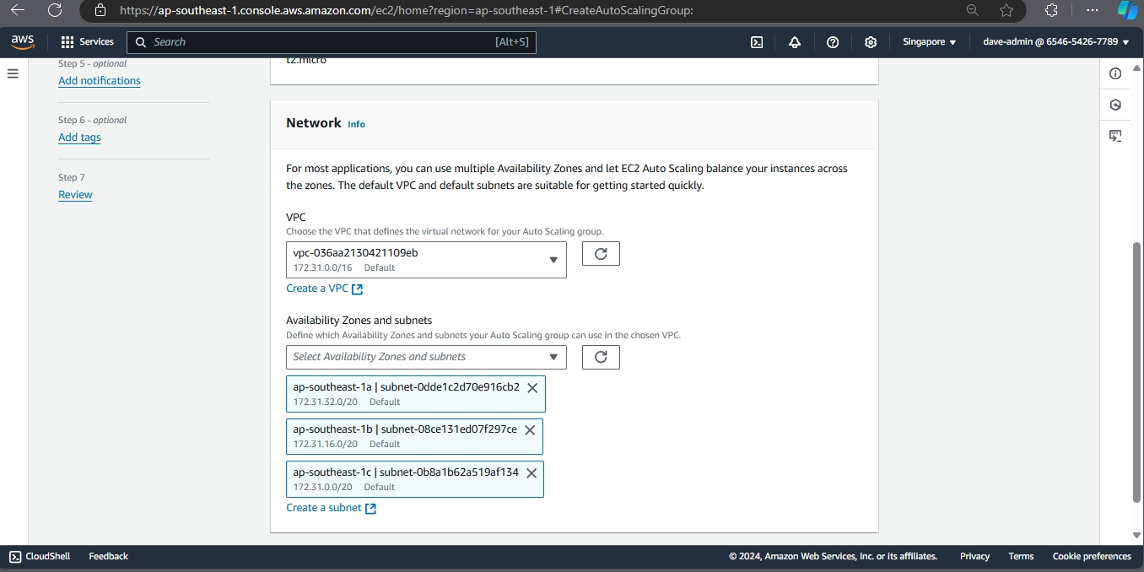This screenshot has width=1144, height=572.
Task: Expand the VPC dropdown
Action: tap(426, 260)
